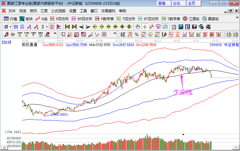This screenshot has height=151, width=240.
Task: Click yellow diamond right-arrow icon
Action: pos(102,27)
